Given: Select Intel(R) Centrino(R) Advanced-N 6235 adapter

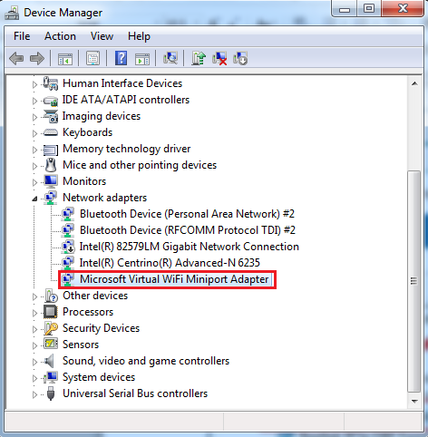Looking at the screenshot, I should pyautogui.click(x=170, y=263).
